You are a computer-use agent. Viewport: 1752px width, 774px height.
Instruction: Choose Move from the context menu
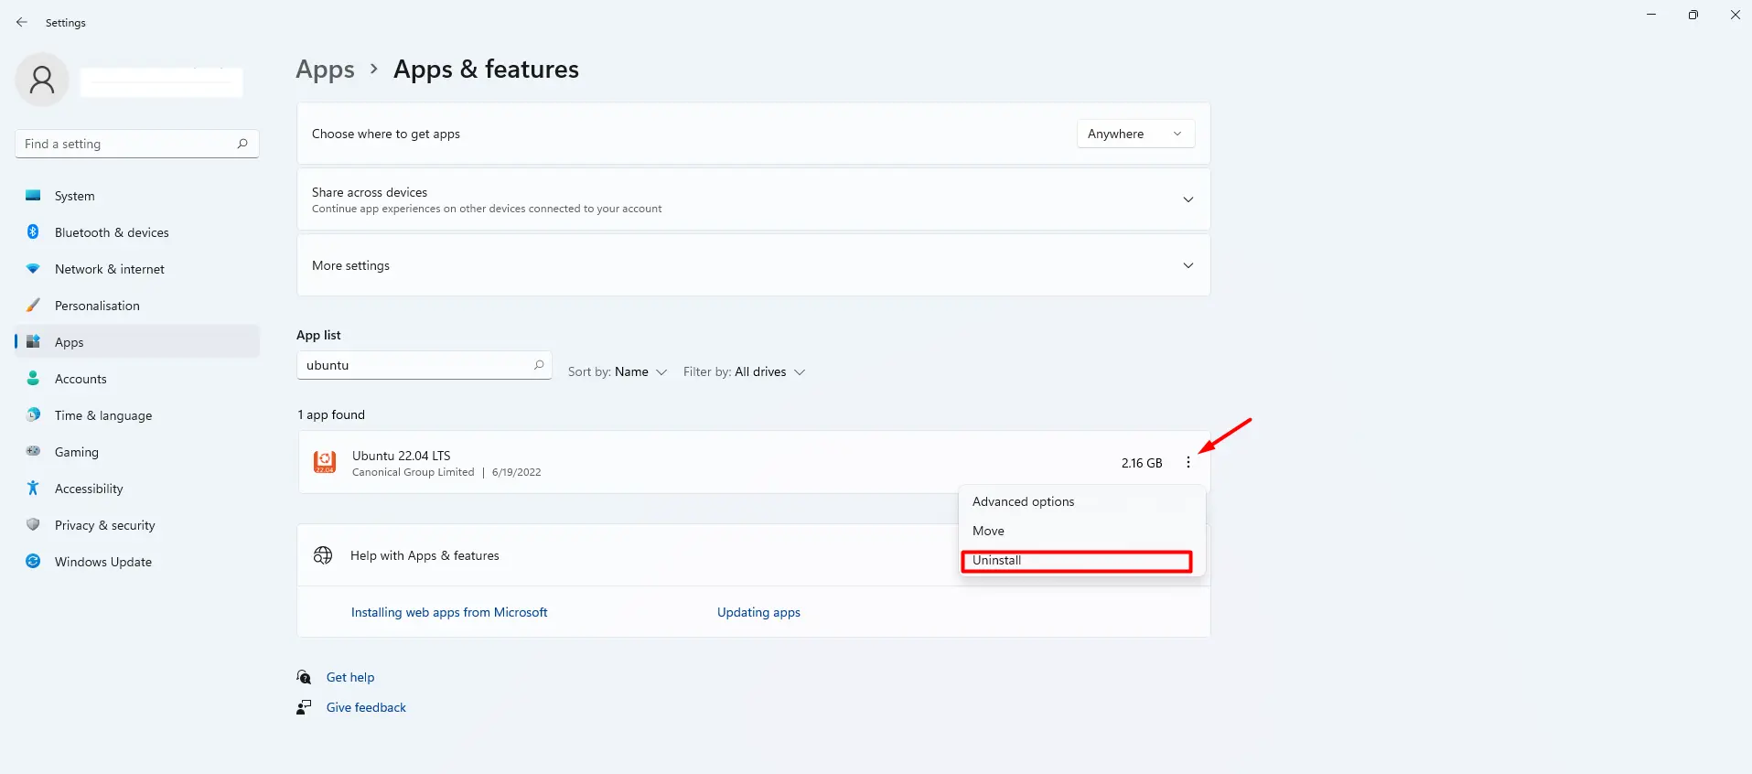pyautogui.click(x=1082, y=531)
